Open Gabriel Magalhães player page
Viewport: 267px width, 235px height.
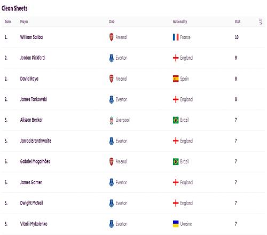pos(35,162)
